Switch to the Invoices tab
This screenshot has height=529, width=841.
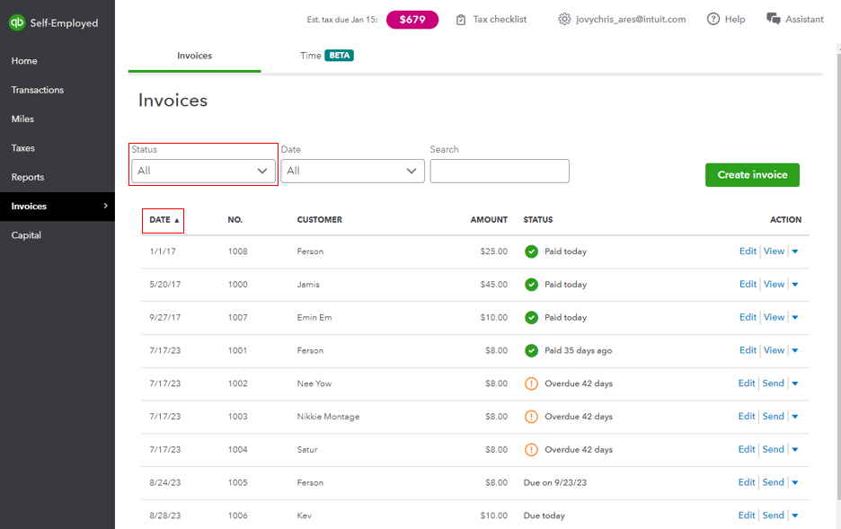[x=194, y=56]
